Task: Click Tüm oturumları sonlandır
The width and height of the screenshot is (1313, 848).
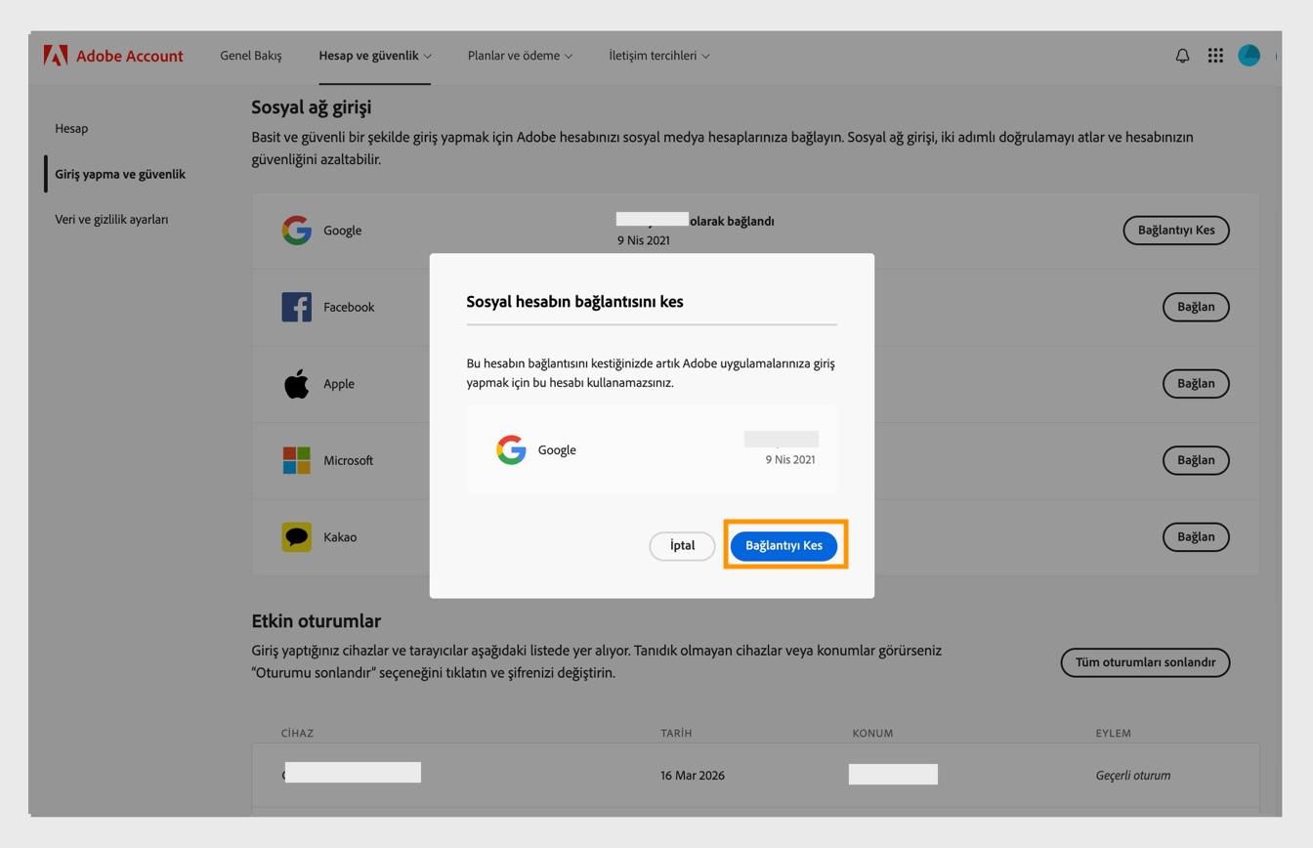Action: click(x=1145, y=662)
